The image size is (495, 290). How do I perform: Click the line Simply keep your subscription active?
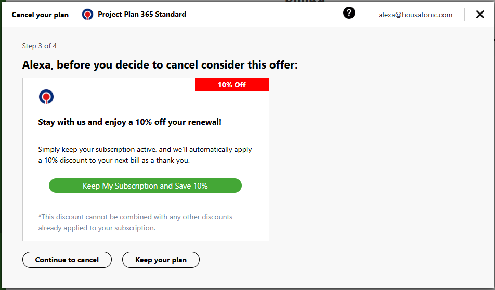pyautogui.click(x=145, y=149)
